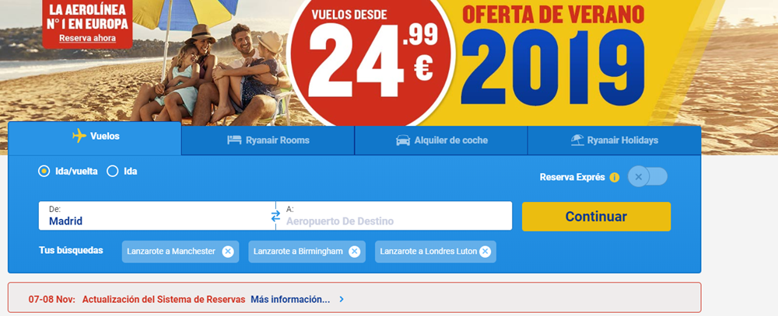Select the one-way Ida radio option
The image size is (778, 316).
click(113, 172)
